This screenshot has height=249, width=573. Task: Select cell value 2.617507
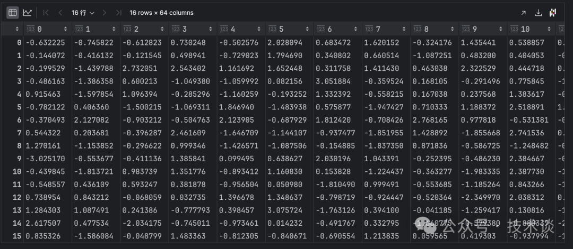(x=43, y=223)
